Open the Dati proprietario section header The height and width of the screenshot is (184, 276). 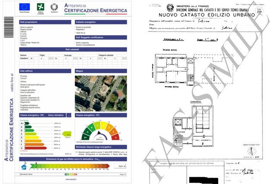[x=45, y=22]
